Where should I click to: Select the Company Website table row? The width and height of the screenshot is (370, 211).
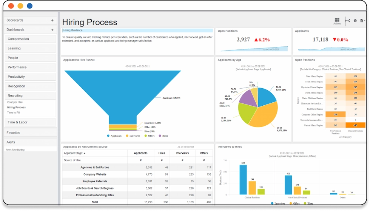95,174
